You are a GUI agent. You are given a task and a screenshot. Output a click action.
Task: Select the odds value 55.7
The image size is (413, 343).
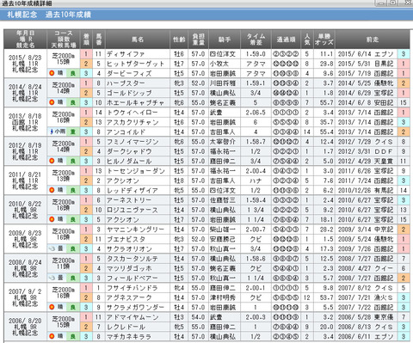point(326,102)
